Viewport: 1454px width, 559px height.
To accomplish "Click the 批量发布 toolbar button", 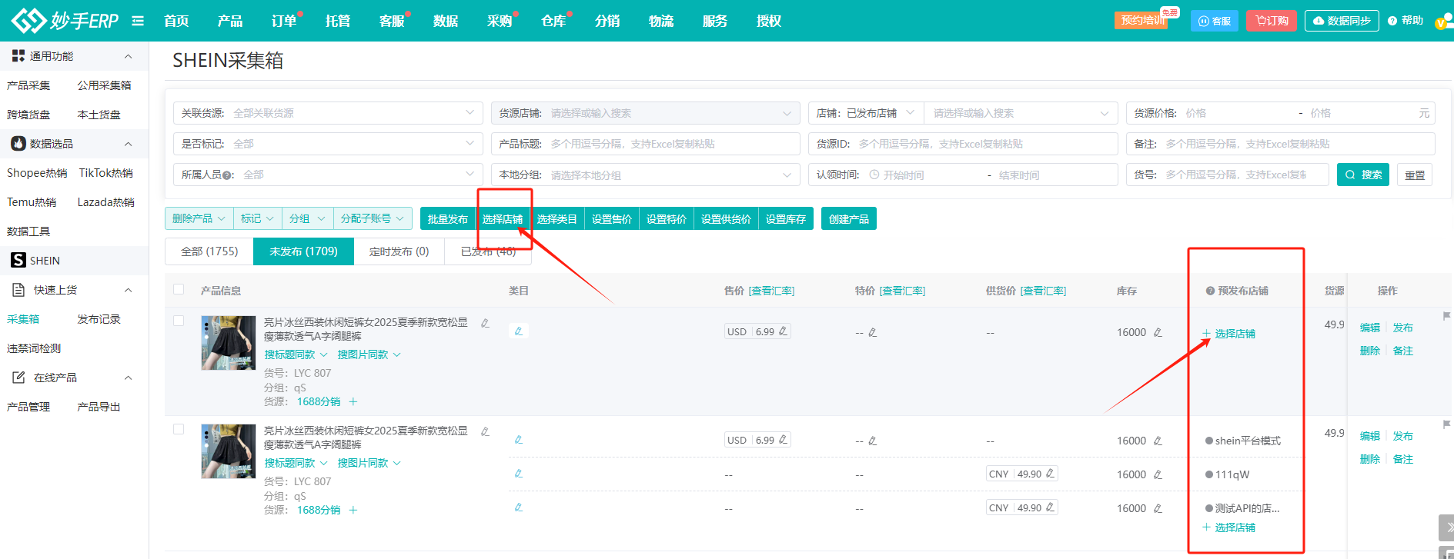I will [448, 219].
